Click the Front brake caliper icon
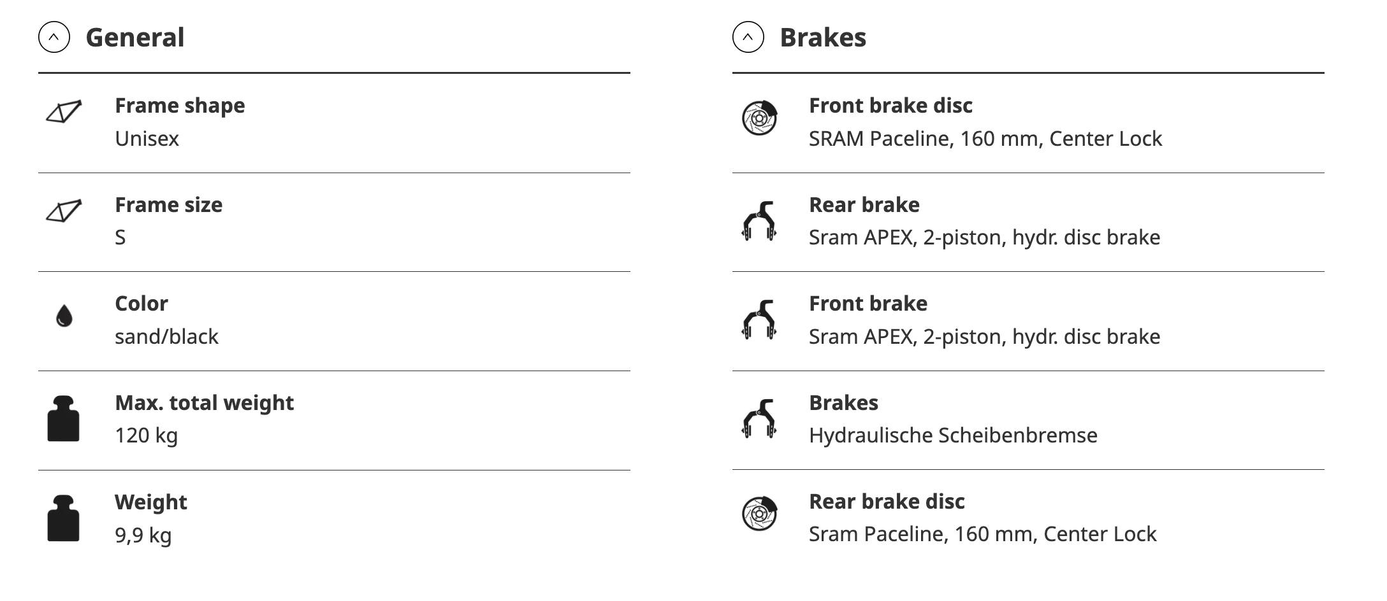The image size is (1387, 601). 759,320
